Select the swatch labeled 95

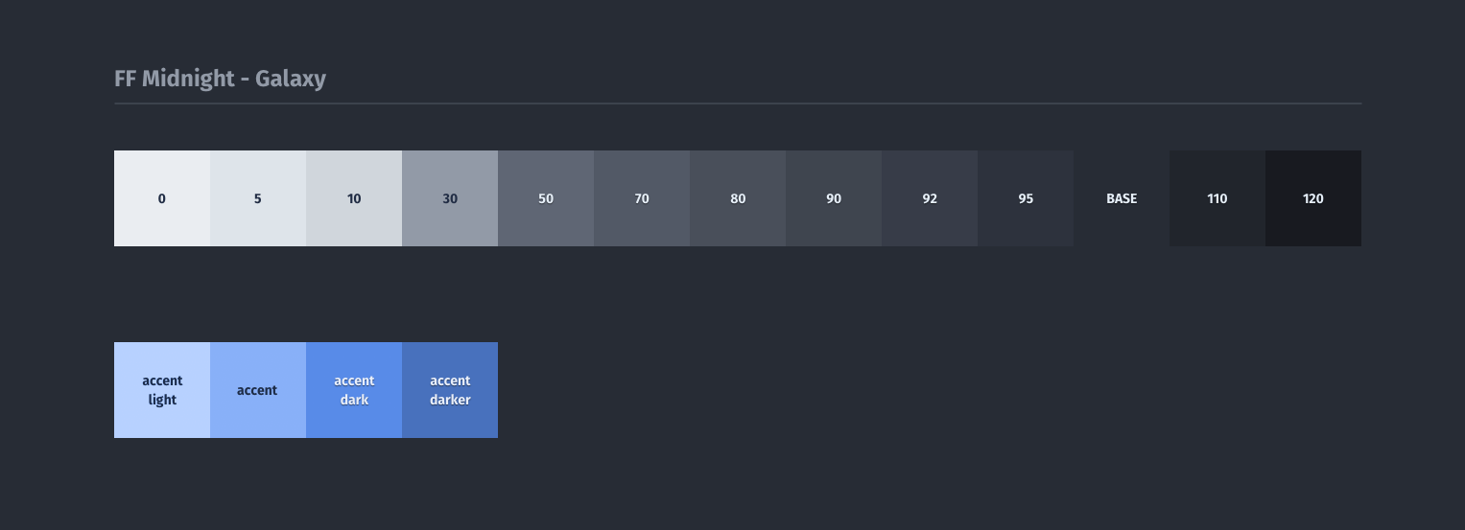(x=1026, y=198)
